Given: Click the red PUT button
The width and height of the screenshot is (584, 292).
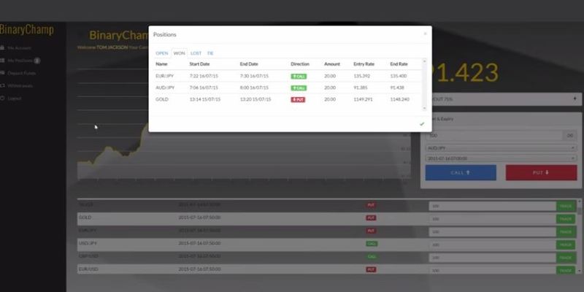Looking at the screenshot, I should tap(541, 173).
